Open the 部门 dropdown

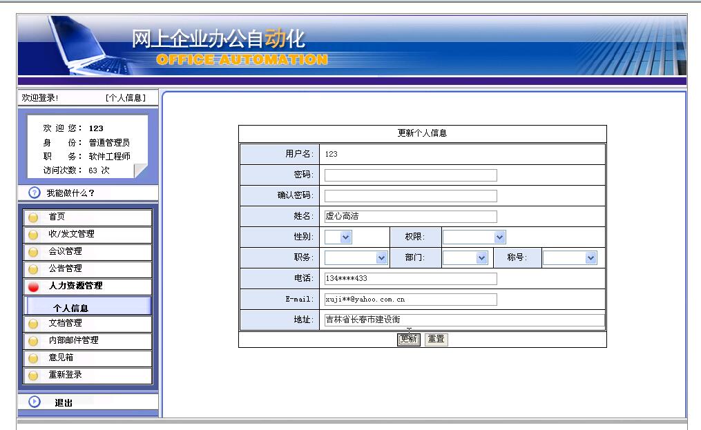[465, 258]
